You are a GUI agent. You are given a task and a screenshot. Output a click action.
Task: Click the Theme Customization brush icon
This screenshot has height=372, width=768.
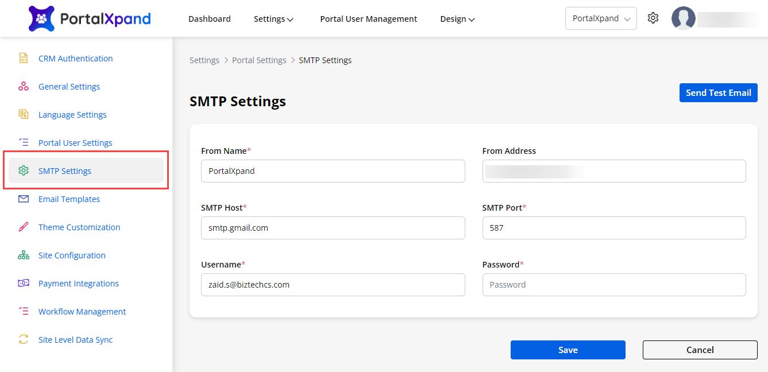click(x=24, y=227)
